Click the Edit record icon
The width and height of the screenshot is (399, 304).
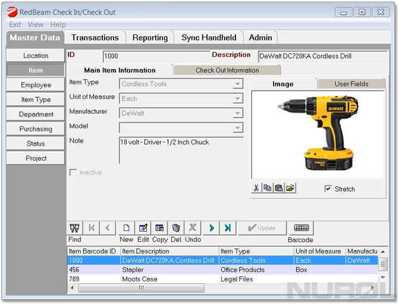143,228
